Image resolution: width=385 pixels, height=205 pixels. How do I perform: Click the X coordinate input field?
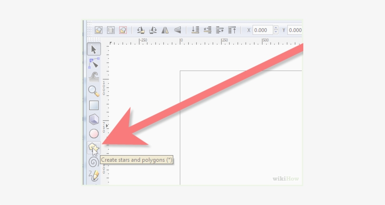(262, 30)
